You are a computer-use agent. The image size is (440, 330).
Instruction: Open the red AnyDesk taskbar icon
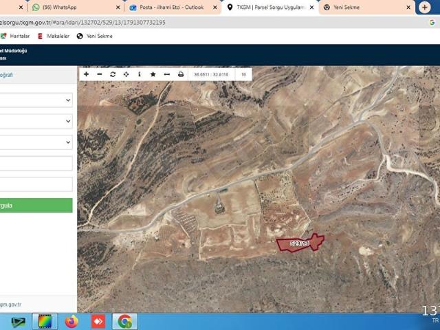[98, 322]
